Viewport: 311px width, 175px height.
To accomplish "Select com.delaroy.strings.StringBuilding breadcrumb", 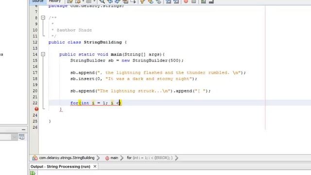I will pyautogui.click(x=67, y=157).
